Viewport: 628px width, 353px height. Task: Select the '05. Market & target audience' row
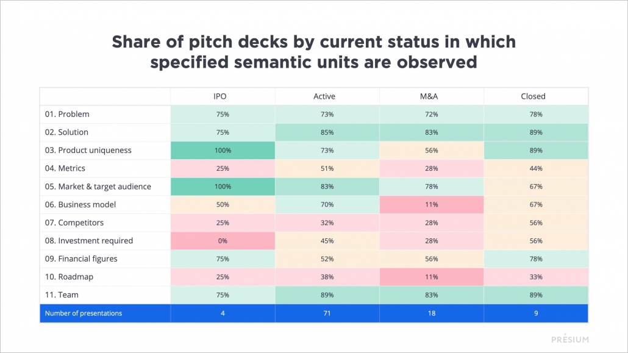pos(98,187)
